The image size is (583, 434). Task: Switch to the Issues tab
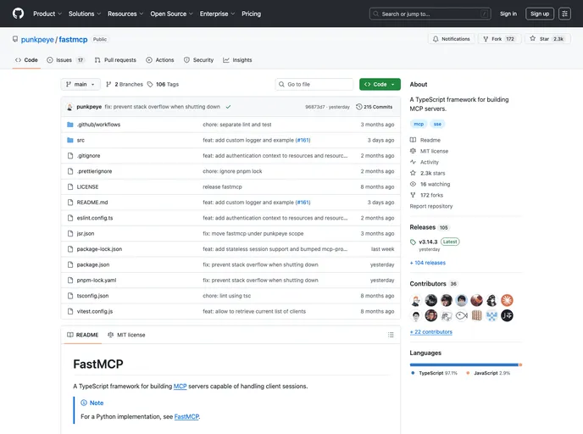click(65, 60)
